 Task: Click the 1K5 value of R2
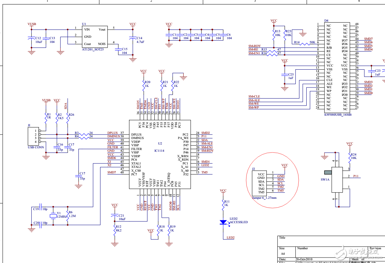pos(60,118)
